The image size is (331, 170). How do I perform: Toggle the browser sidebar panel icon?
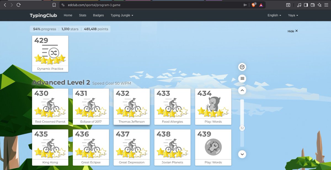pyautogui.click(x=306, y=5)
